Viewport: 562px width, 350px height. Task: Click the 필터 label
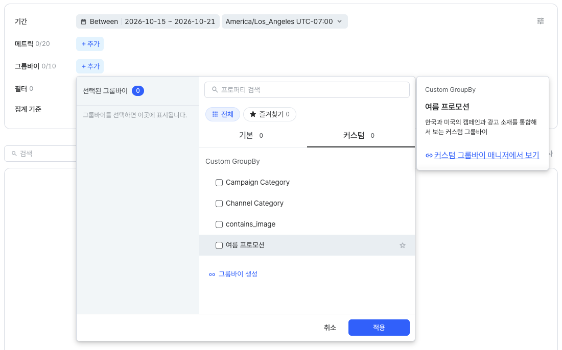(21, 88)
